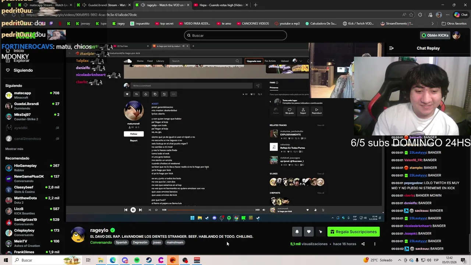Screen dimensions: 471x265
Task: Open the MeinTV recommended channel
Action: (x=32, y=243)
